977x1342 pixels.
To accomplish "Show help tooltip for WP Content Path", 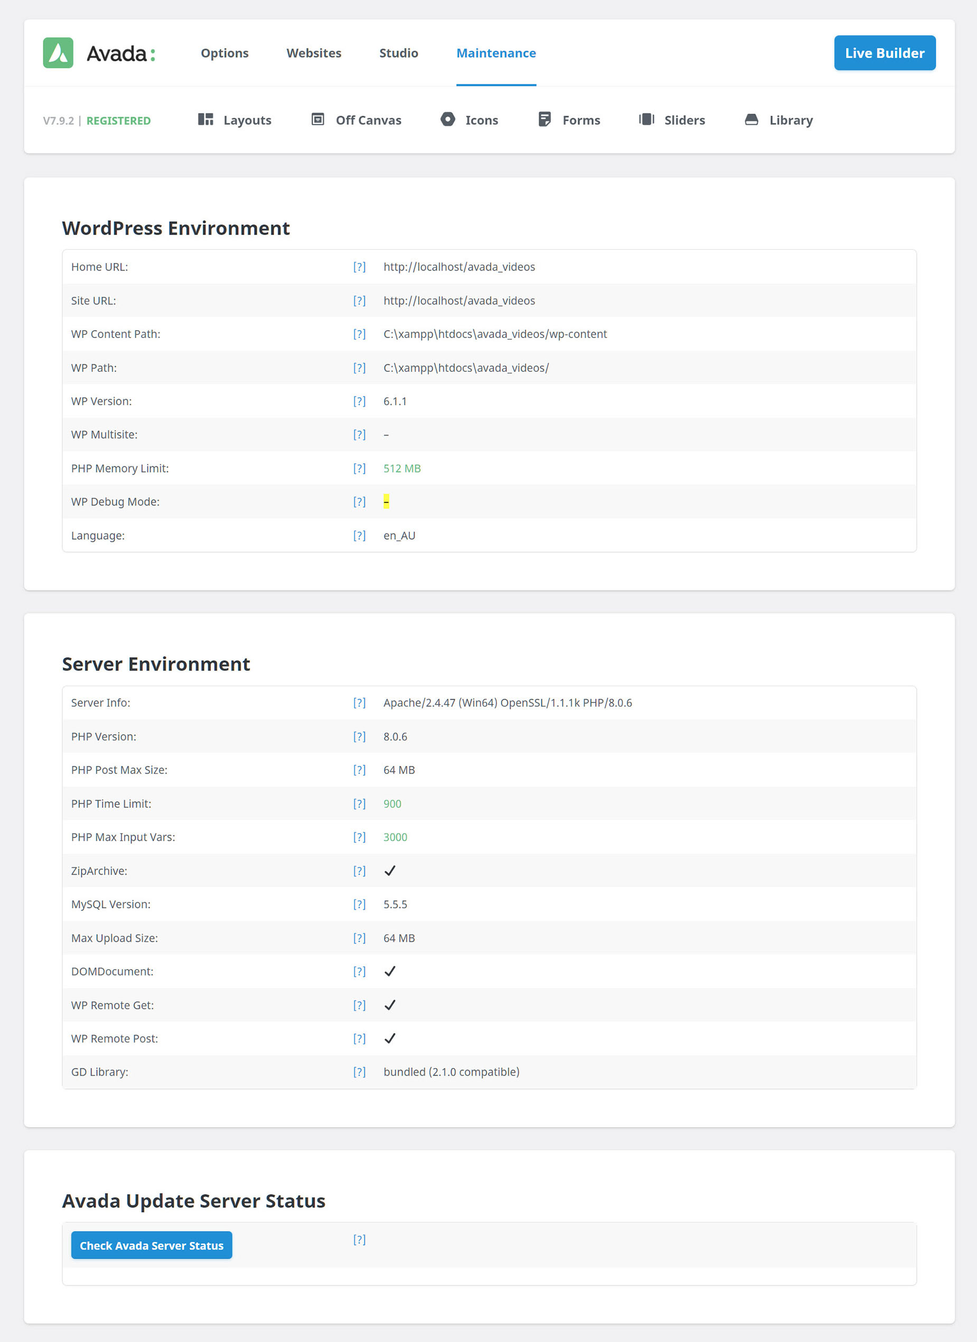I will 359,334.
